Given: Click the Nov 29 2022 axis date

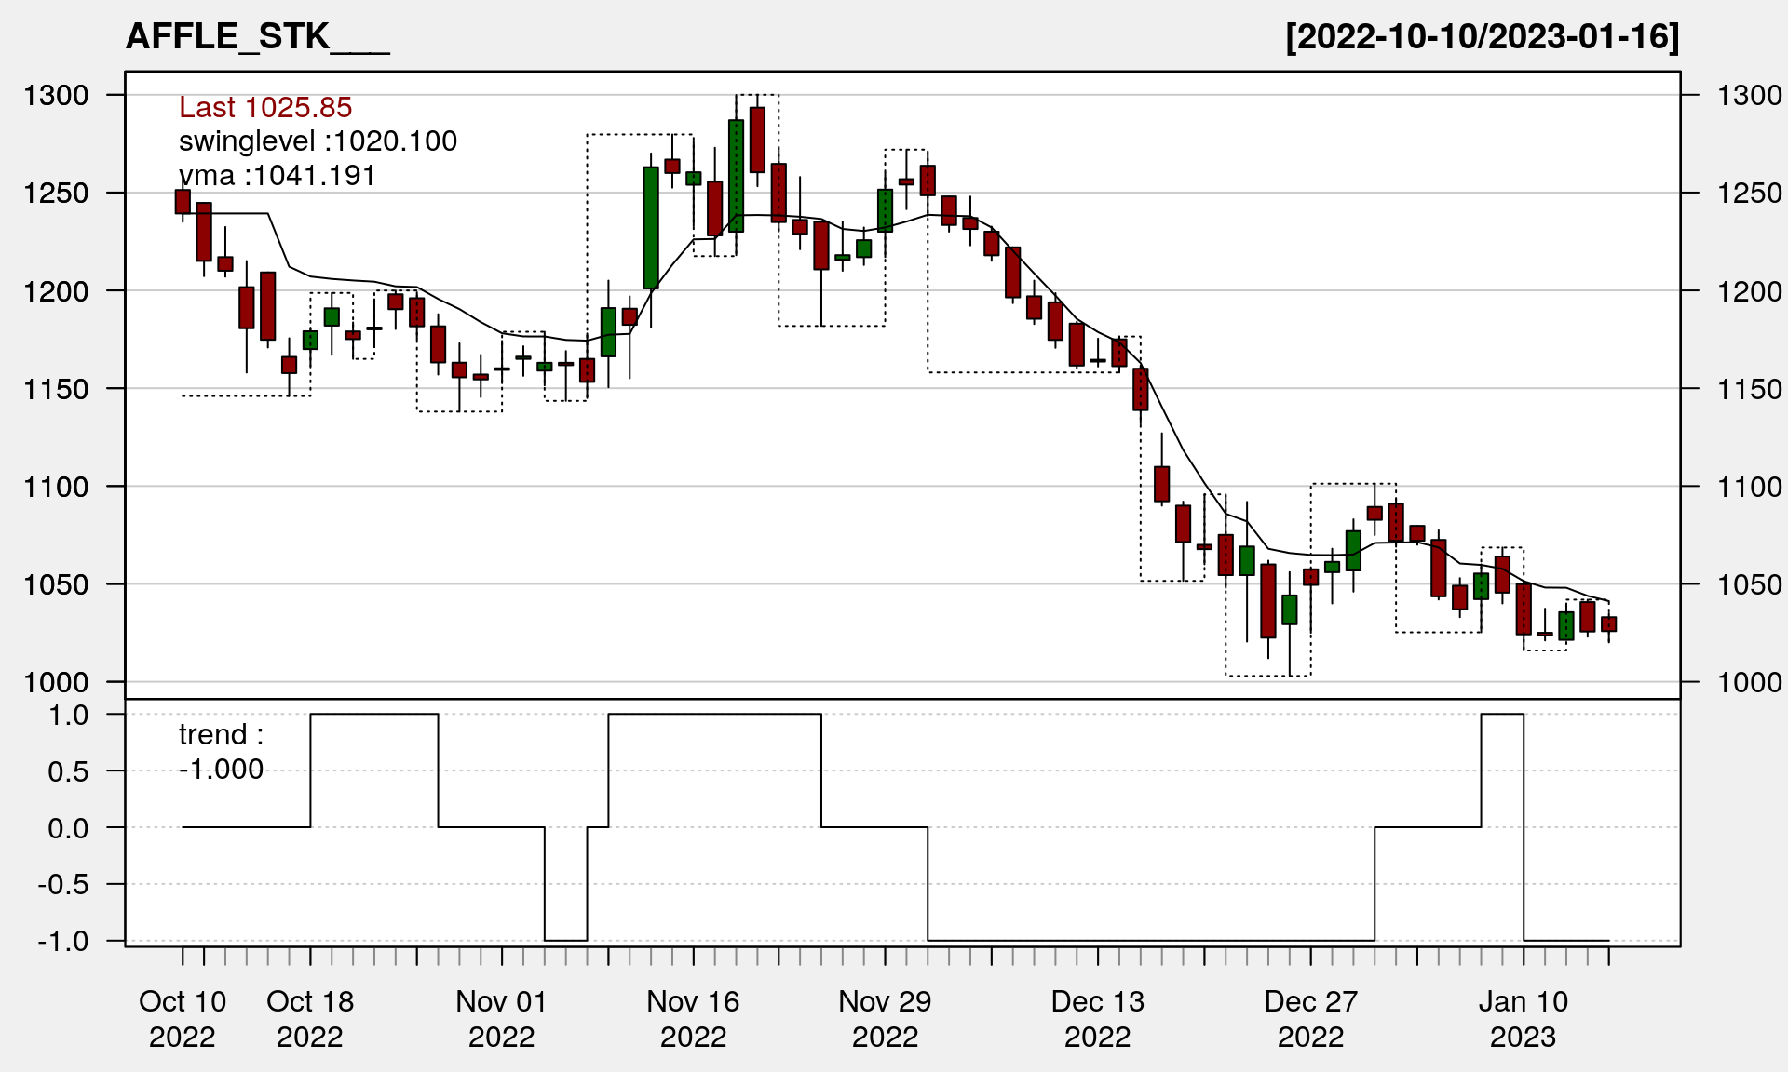Looking at the screenshot, I should tap(885, 1018).
